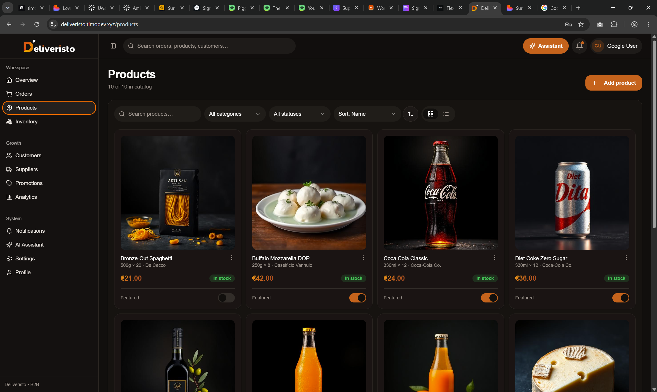
Task: Go back to previous page
Action: pyautogui.click(x=9, y=24)
